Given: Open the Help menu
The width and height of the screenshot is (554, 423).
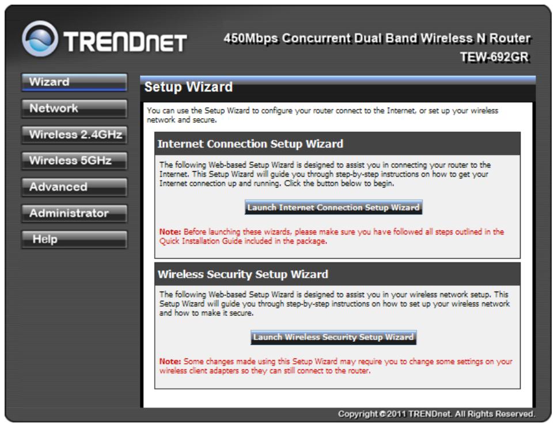Looking at the screenshot, I should (74, 239).
